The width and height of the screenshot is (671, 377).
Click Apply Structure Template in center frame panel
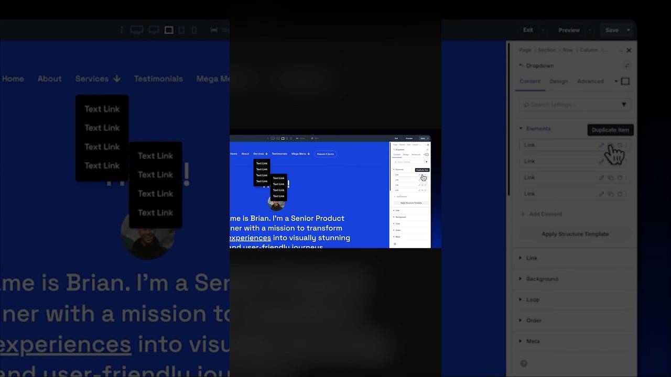(x=411, y=203)
